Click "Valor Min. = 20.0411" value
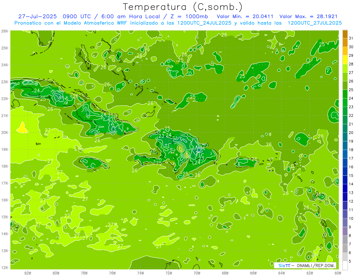This screenshot has height=277, width=359. (245, 16)
